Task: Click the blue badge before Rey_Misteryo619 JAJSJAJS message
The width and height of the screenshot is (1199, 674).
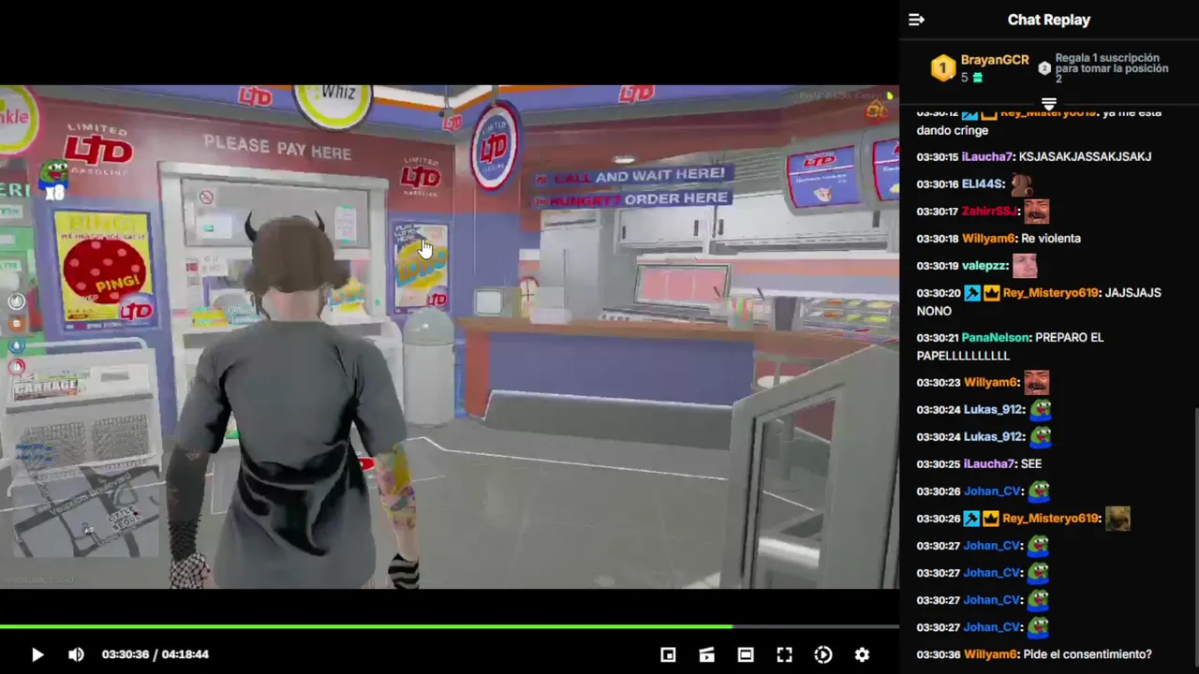Action: [971, 293]
